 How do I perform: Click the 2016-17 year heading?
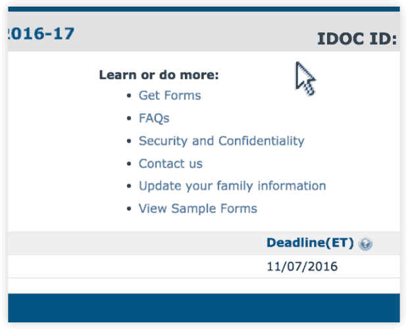click(x=41, y=33)
